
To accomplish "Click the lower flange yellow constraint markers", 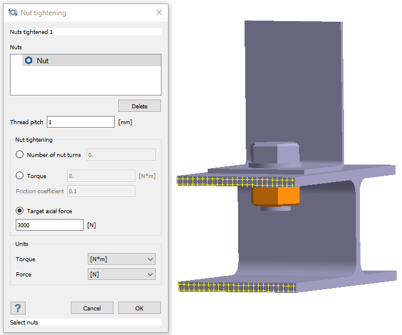I will pyautogui.click(x=236, y=288).
